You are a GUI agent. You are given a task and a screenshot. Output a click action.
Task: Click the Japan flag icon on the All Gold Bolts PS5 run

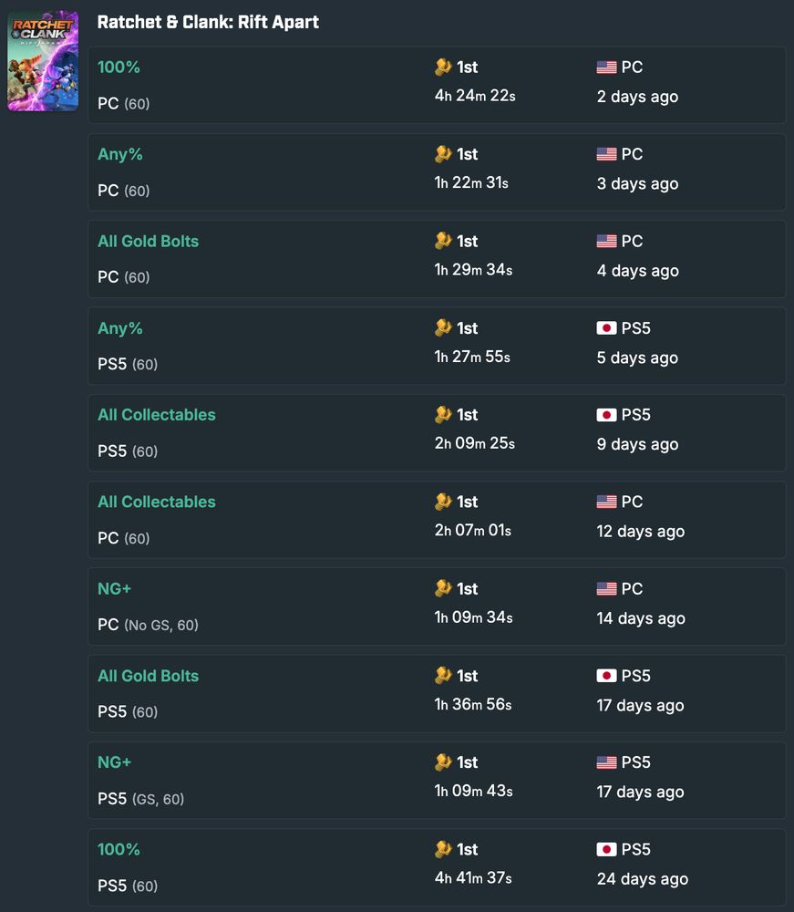coord(606,676)
